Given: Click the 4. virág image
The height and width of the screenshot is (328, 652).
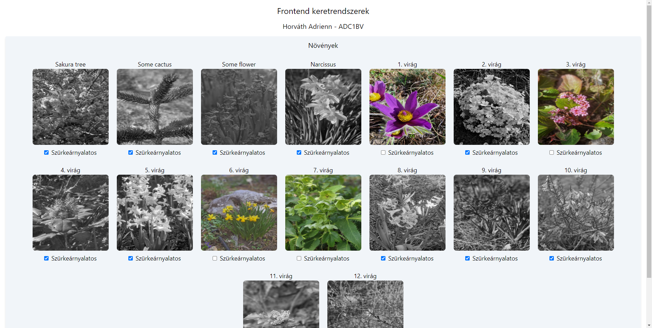Looking at the screenshot, I should 71,213.
